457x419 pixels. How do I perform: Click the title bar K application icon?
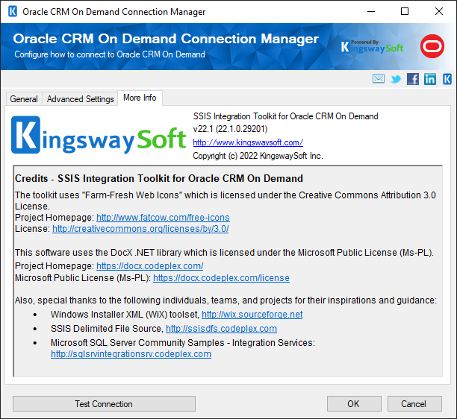click(x=13, y=12)
